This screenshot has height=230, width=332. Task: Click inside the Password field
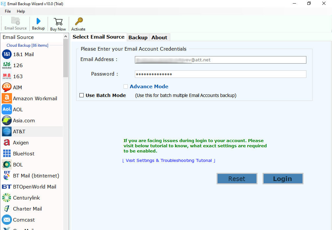[220, 74]
